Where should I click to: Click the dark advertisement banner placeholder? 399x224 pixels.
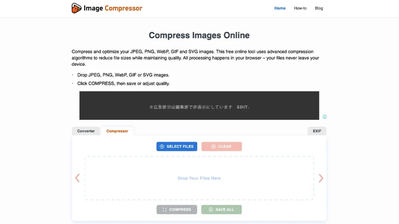(199, 105)
